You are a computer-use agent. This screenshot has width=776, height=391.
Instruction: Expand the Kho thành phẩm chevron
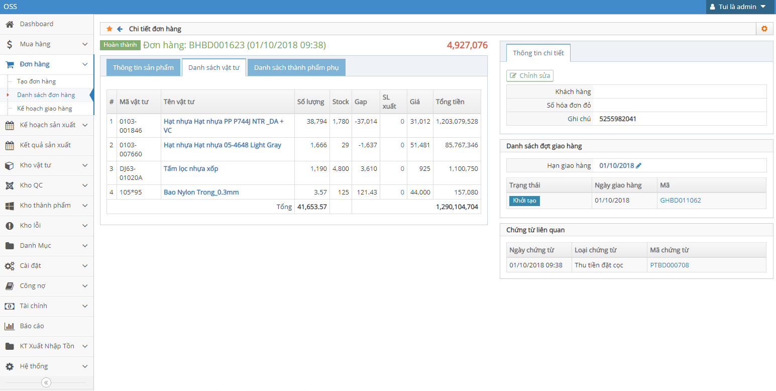click(85, 206)
